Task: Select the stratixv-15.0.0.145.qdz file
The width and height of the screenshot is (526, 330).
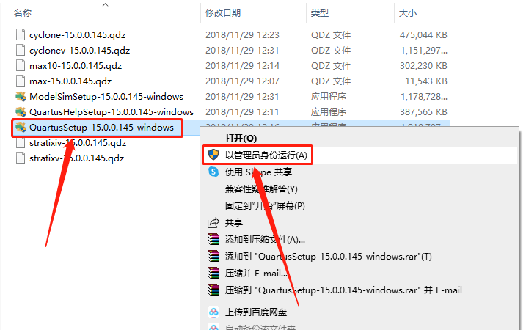Action: click(76, 158)
